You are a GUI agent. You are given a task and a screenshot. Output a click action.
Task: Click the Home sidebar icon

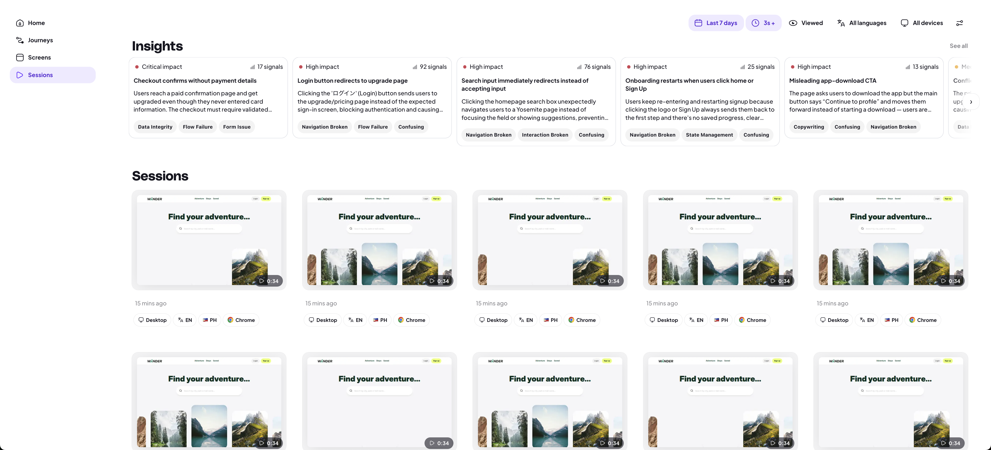tap(20, 23)
